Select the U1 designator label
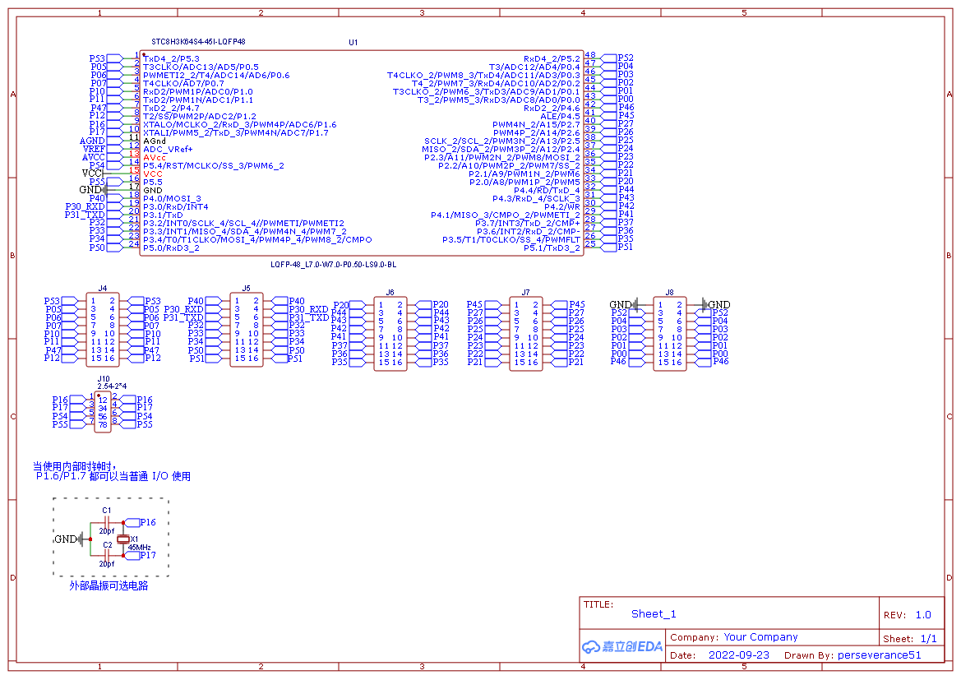The image size is (961, 680). 353,42
